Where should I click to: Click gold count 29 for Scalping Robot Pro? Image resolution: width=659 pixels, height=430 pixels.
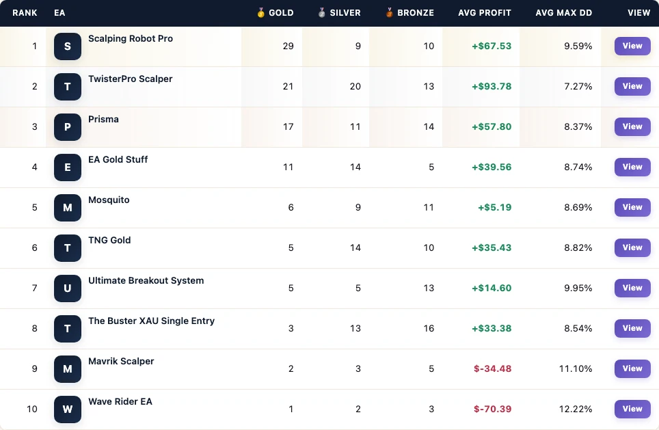288,46
